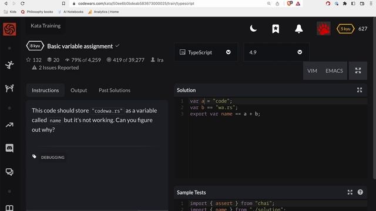Click line 1 of the Solution editor

click(x=278, y=101)
